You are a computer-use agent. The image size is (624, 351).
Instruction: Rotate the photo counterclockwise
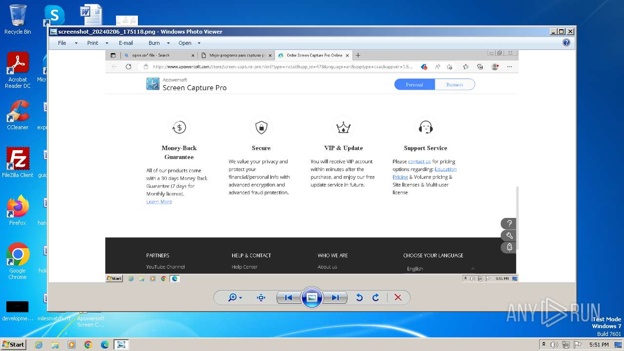point(359,298)
